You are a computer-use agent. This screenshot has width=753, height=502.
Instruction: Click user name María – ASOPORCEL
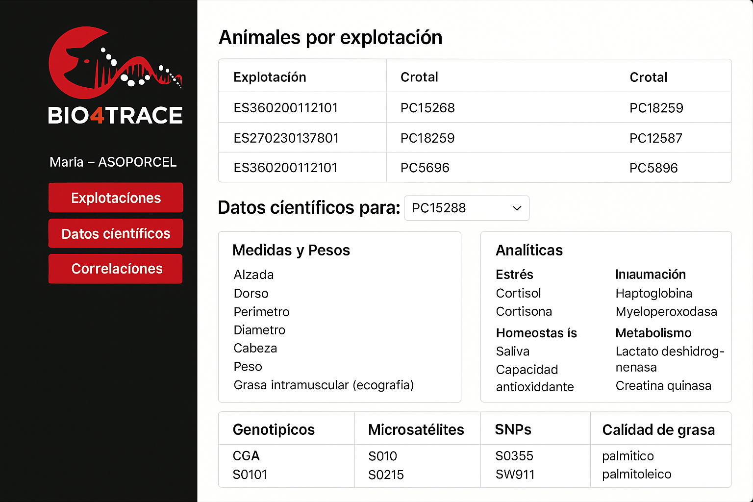click(x=113, y=162)
